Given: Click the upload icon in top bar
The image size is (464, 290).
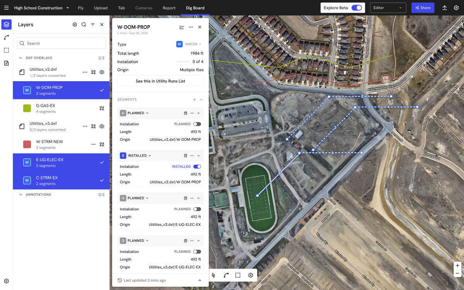Looking at the screenshot, I should coord(445,8).
